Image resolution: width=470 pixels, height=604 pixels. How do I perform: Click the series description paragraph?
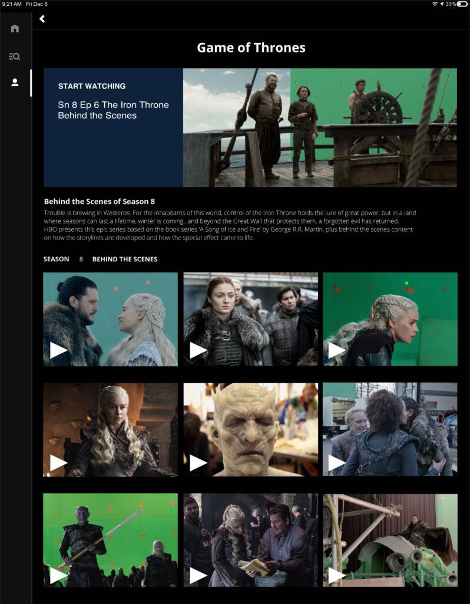pos(230,225)
